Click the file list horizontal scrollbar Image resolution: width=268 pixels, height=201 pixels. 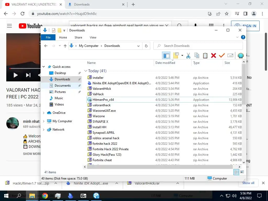[x=160, y=167]
